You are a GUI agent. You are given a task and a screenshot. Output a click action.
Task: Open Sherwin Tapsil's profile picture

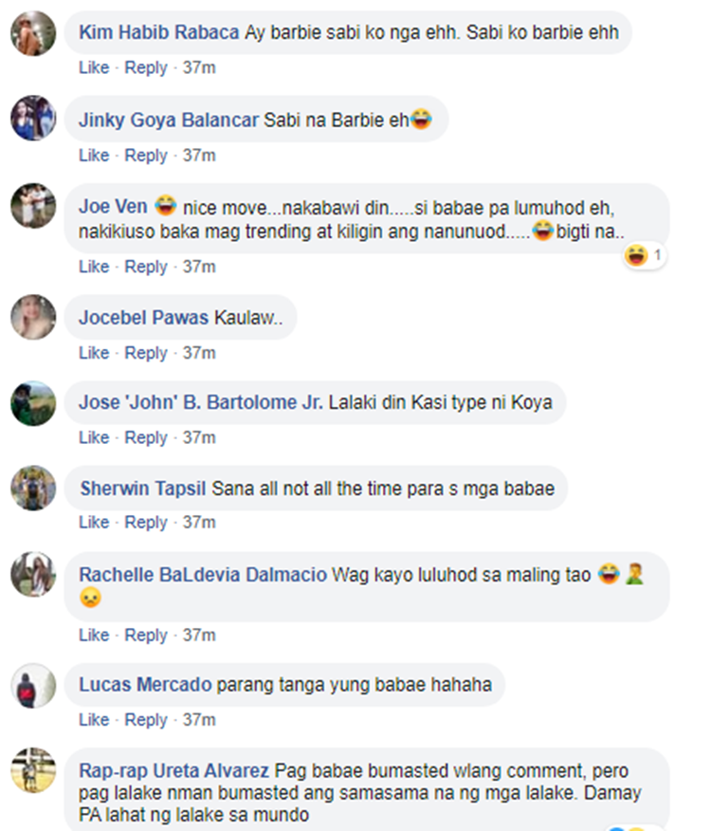33,489
